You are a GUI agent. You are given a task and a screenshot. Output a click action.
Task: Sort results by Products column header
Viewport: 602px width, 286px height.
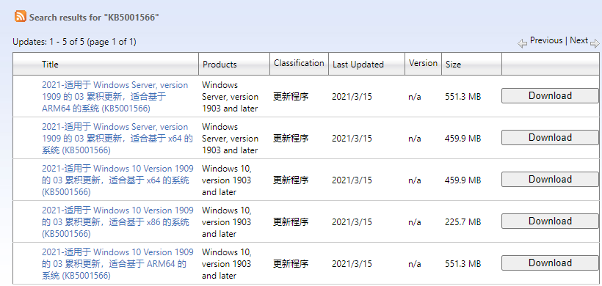coord(220,65)
